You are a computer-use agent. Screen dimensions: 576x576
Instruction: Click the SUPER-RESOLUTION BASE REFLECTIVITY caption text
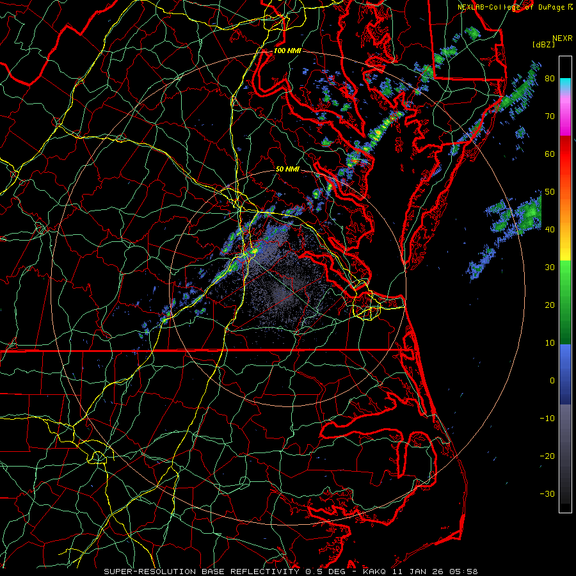point(202,572)
